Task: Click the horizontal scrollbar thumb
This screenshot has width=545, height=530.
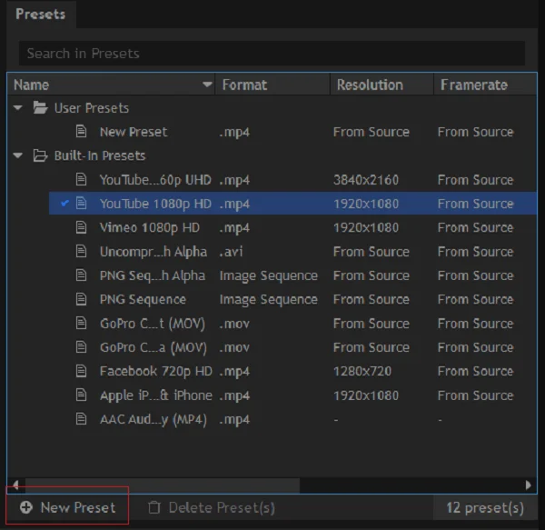Action: [163, 485]
